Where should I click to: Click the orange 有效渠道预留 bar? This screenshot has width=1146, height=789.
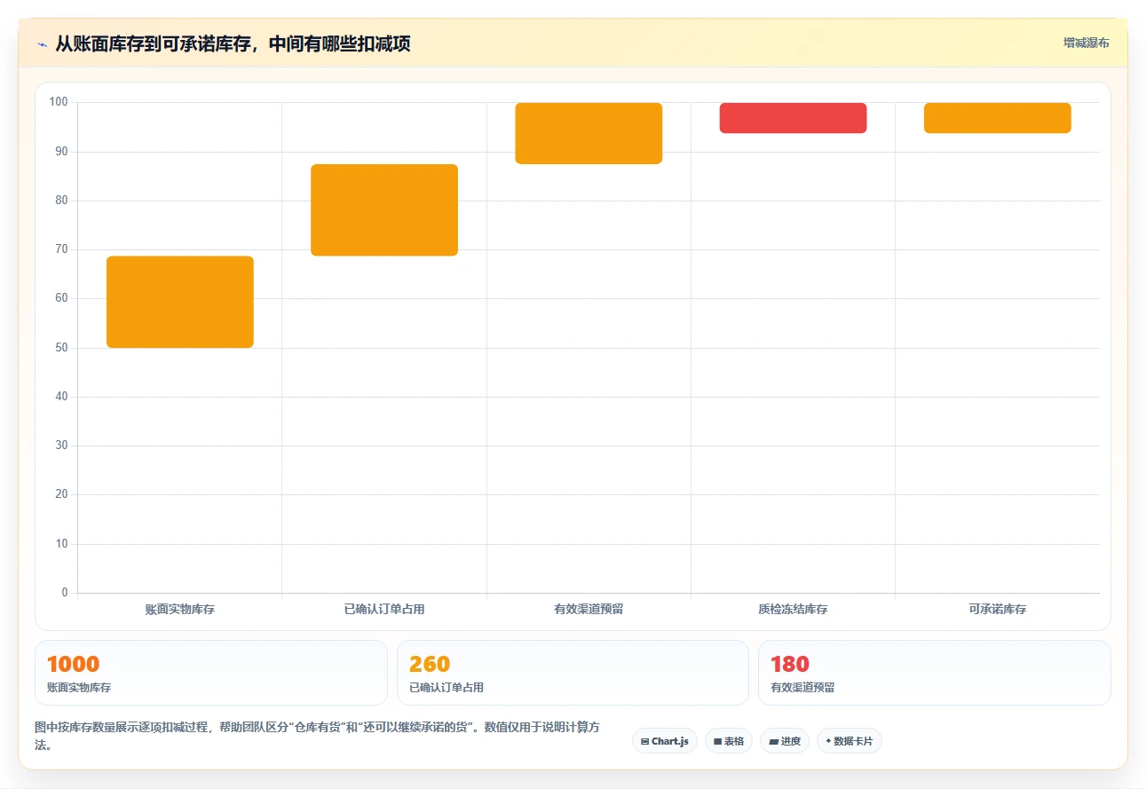click(x=589, y=133)
